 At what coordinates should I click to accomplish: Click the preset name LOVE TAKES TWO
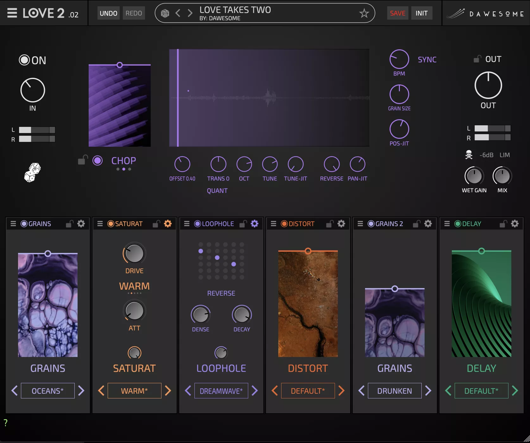[x=235, y=10]
